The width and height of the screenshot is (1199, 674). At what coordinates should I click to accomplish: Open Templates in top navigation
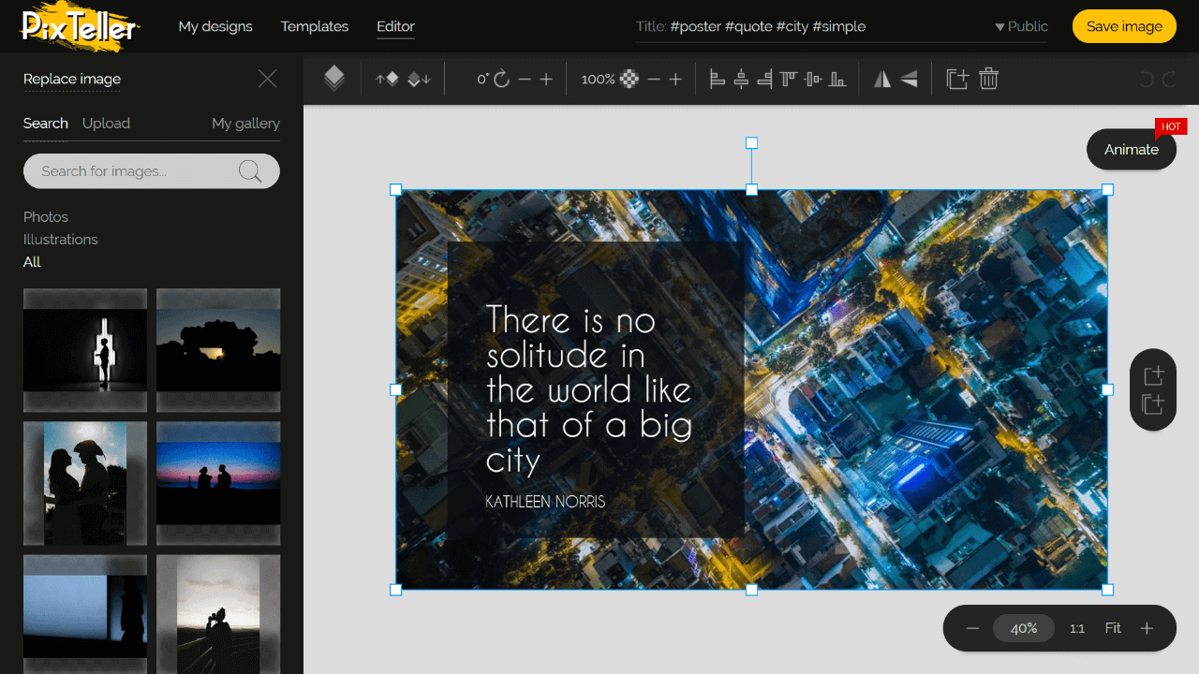(x=315, y=26)
